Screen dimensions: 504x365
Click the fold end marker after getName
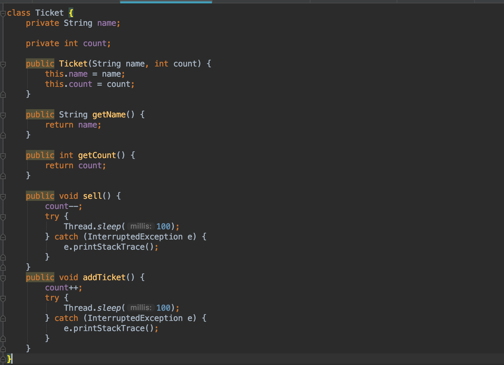click(3, 135)
